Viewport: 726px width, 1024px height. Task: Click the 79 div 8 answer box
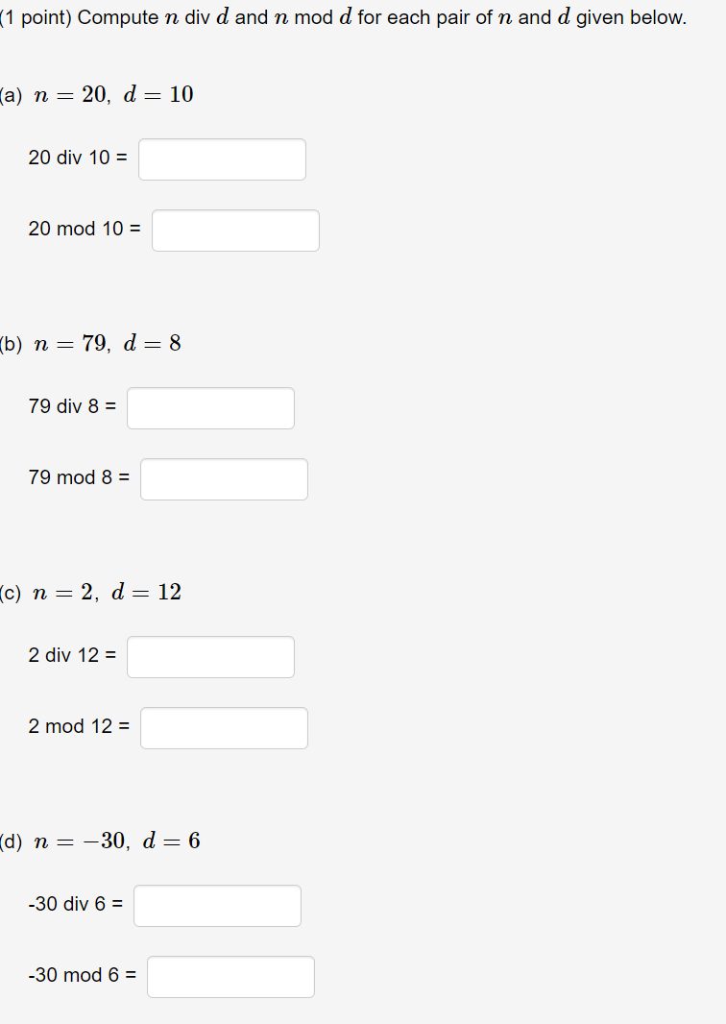coord(210,407)
